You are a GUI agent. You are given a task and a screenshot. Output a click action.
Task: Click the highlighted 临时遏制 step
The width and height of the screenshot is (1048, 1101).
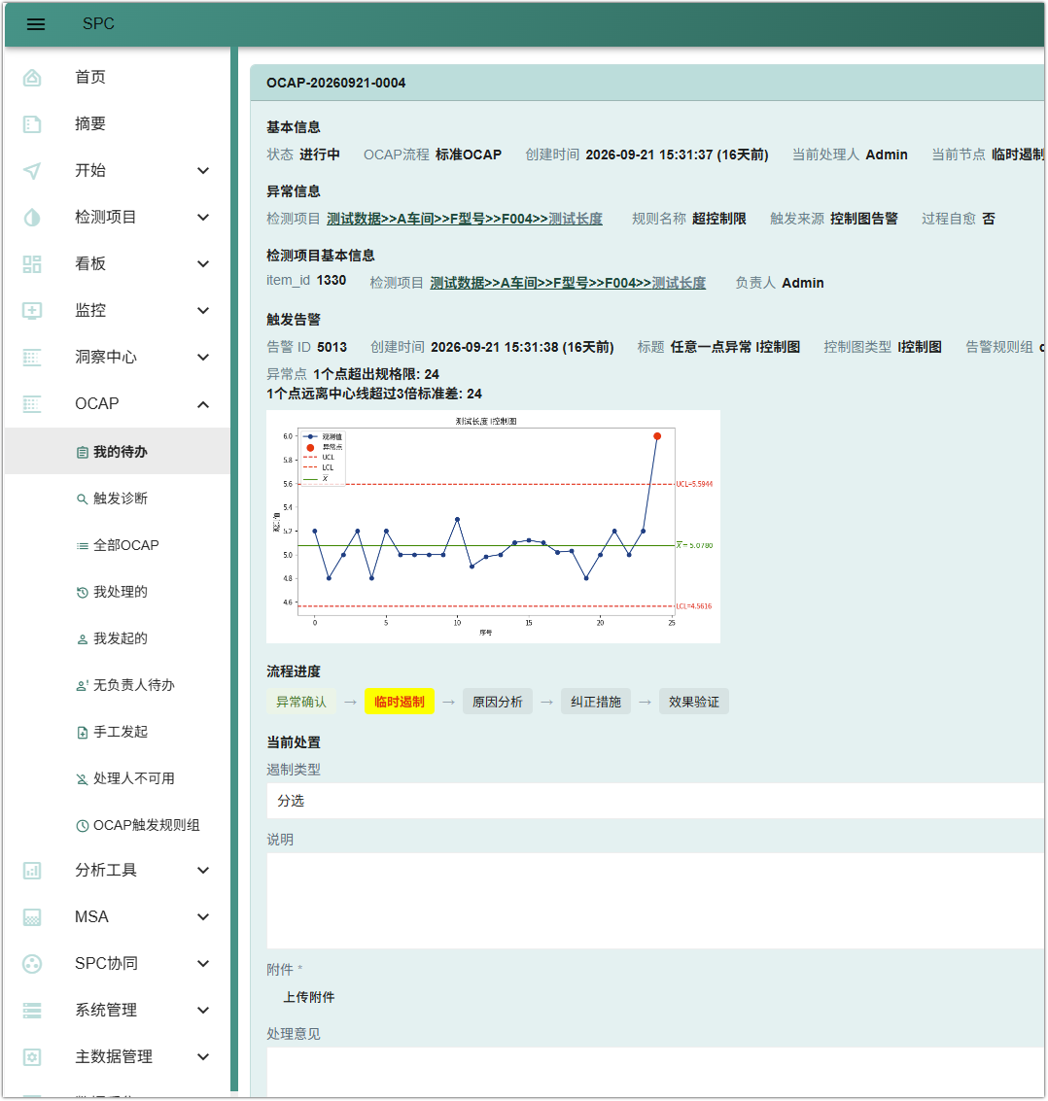click(399, 703)
